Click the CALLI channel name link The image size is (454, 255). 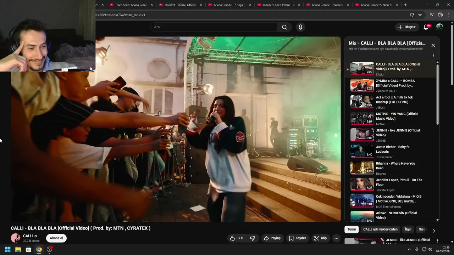click(28, 236)
